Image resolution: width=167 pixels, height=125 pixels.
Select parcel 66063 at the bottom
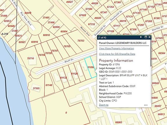point(119,122)
